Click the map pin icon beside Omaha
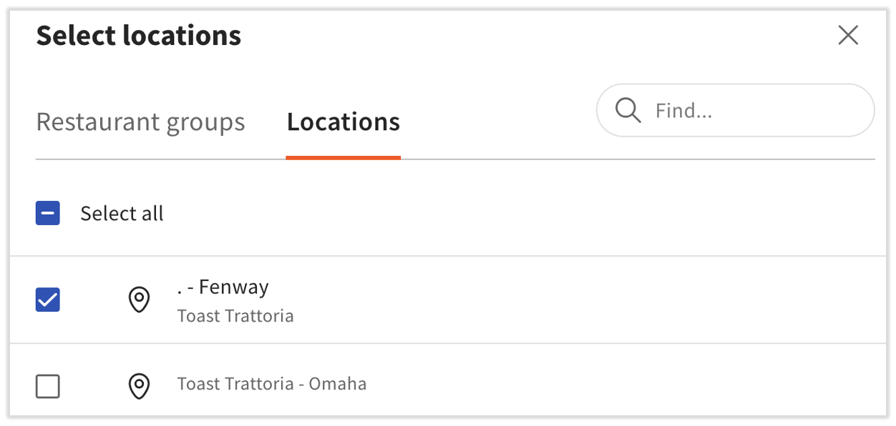This screenshot has width=896, height=426. pos(139,387)
